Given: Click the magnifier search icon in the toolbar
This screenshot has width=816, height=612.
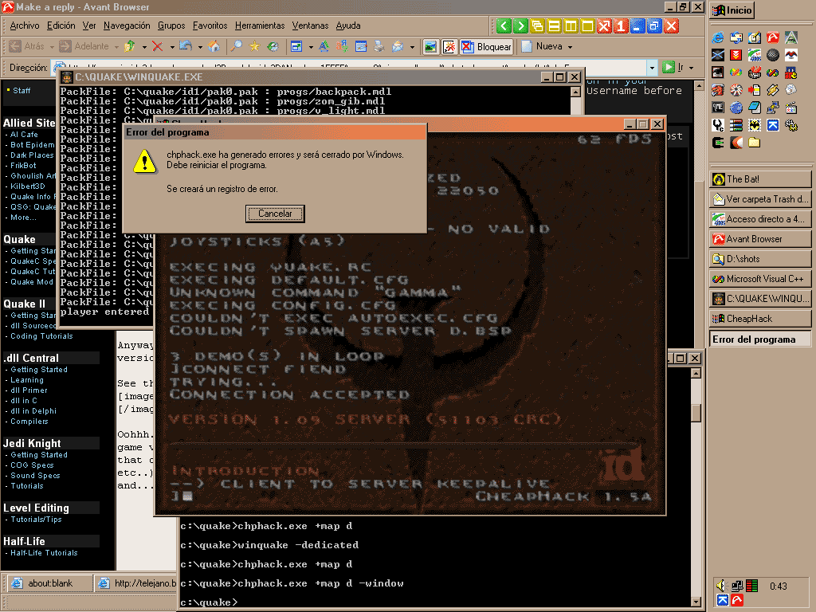Looking at the screenshot, I should tap(236, 46).
